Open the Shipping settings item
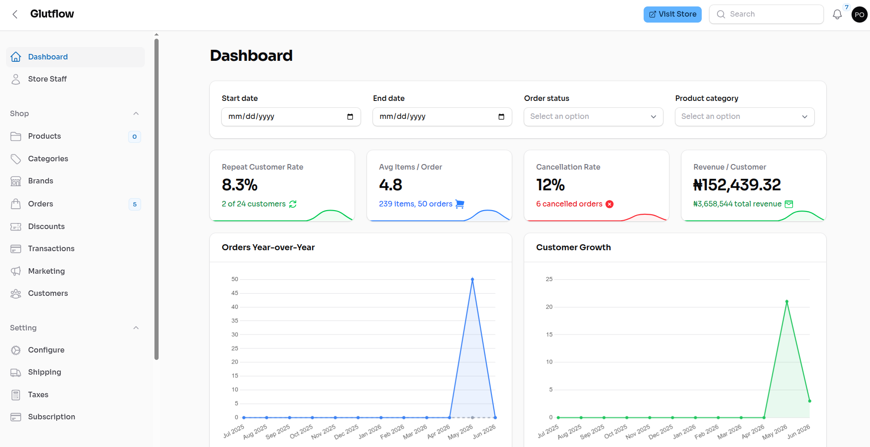The width and height of the screenshot is (870, 447). pos(75,372)
